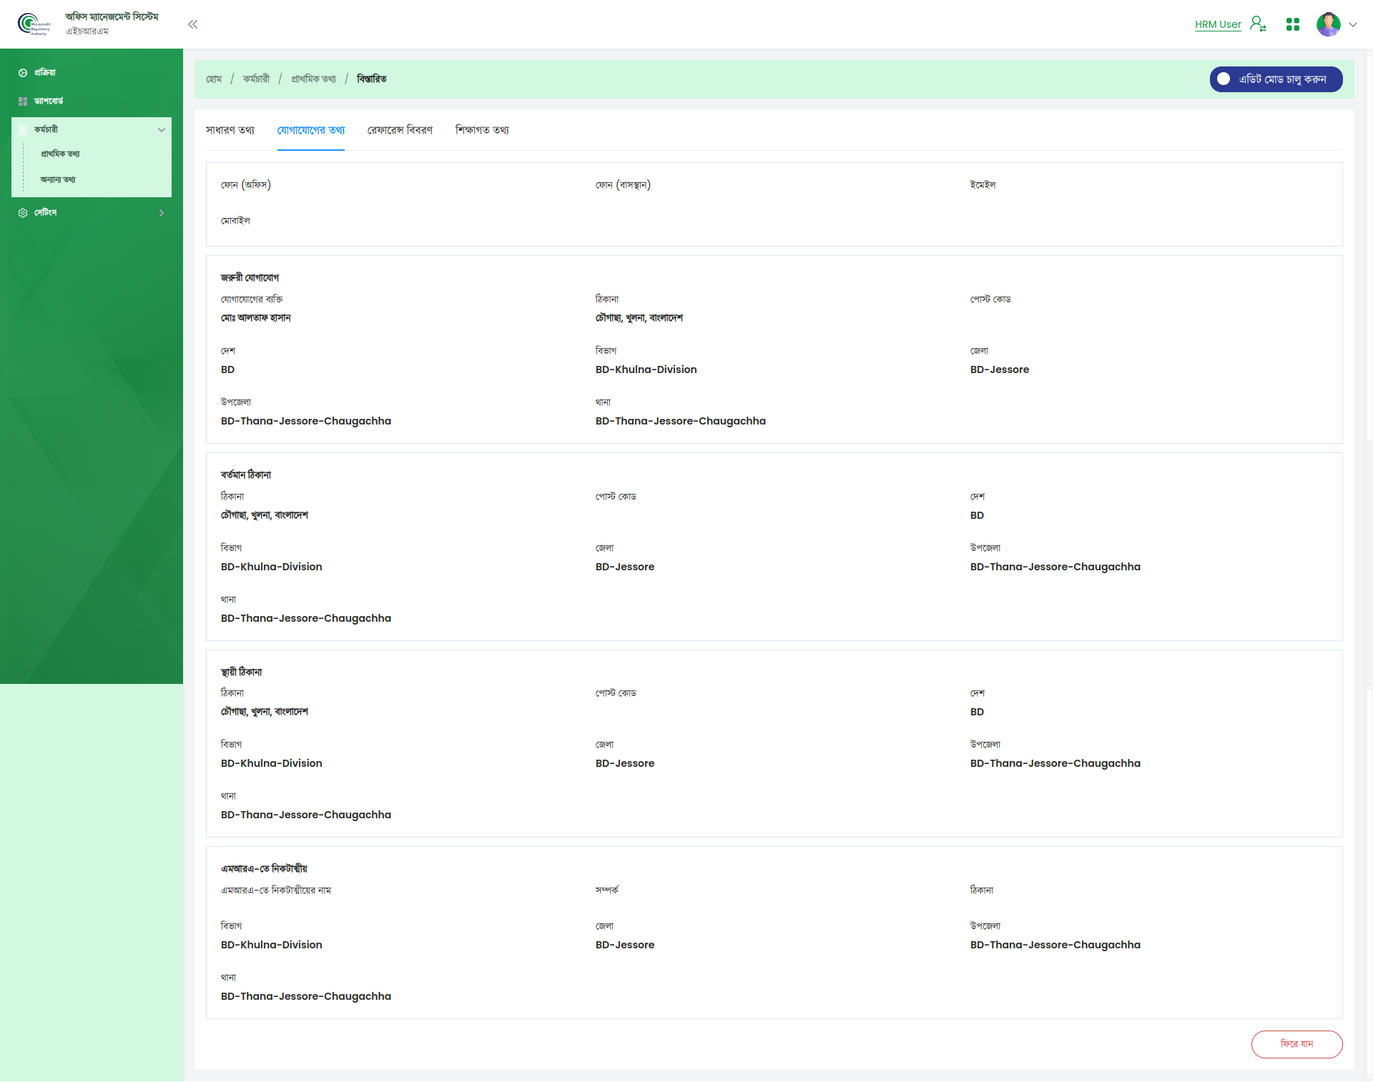The height and width of the screenshot is (1082, 1373).
Task: Switch to the সাধারণ তথ্য tab
Action: [230, 130]
